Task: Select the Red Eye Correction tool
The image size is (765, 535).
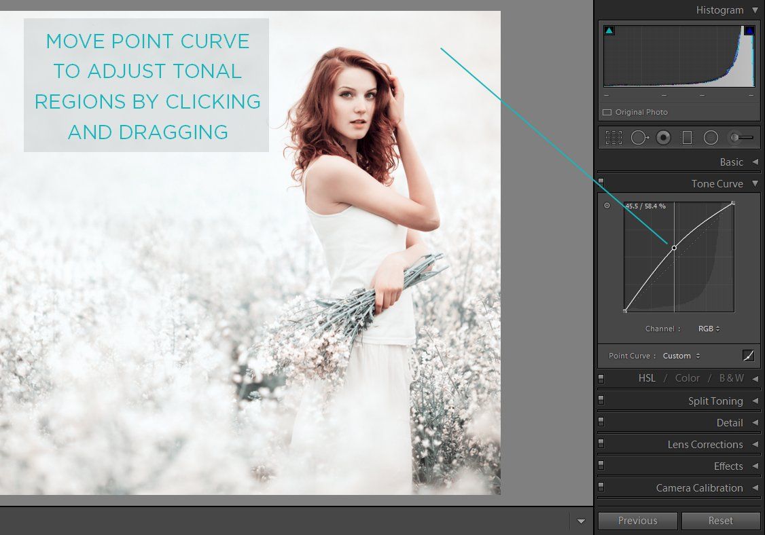Action: point(663,138)
